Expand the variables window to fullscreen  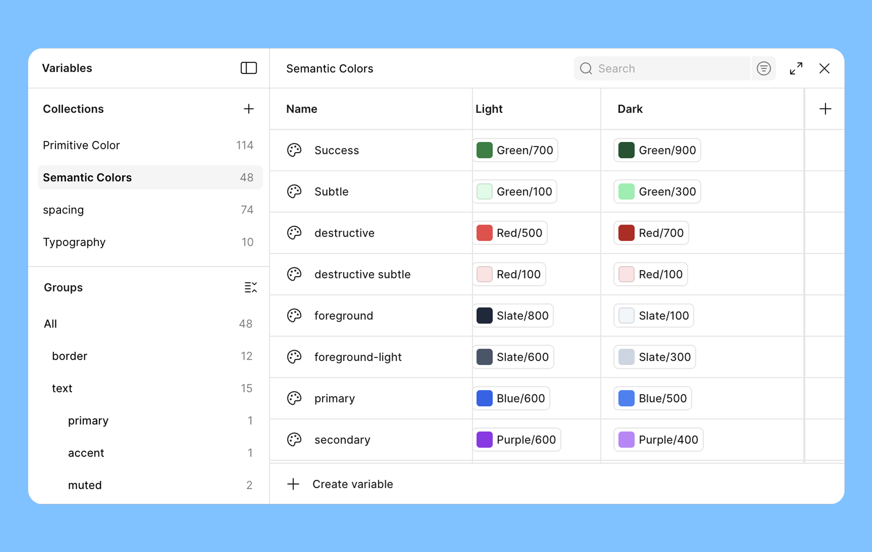tap(796, 69)
